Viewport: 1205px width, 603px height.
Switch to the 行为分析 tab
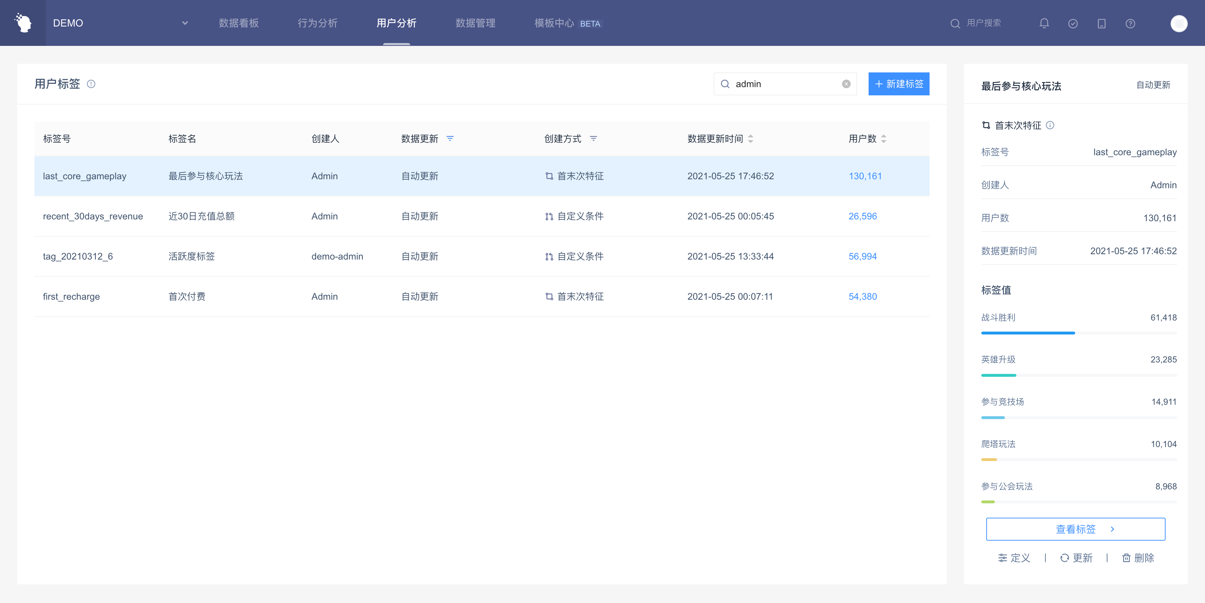click(317, 23)
